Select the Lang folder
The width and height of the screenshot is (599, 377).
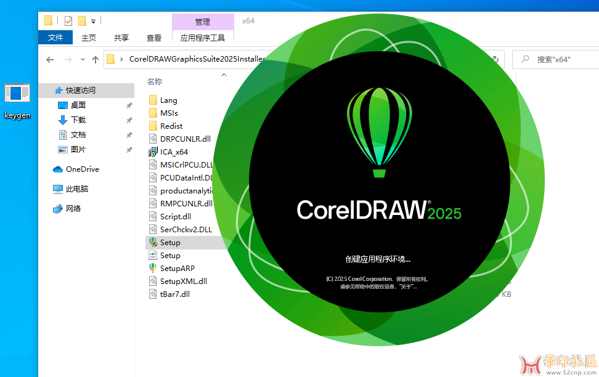click(168, 100)
